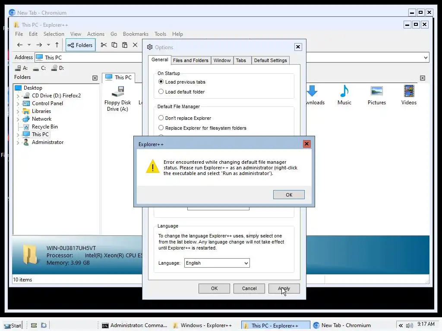This screenshot has height=331, width=442.
Task: Switch to Default Settings tab
Action: [x=270, y=60]
